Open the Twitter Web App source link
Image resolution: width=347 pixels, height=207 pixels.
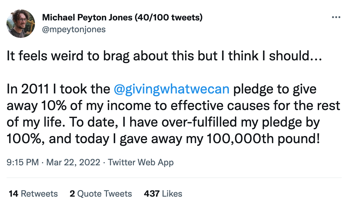tap(141, 162)
